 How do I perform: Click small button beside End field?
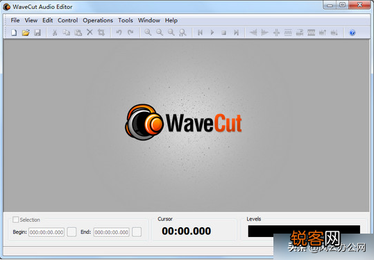click(x=137, y=231)
